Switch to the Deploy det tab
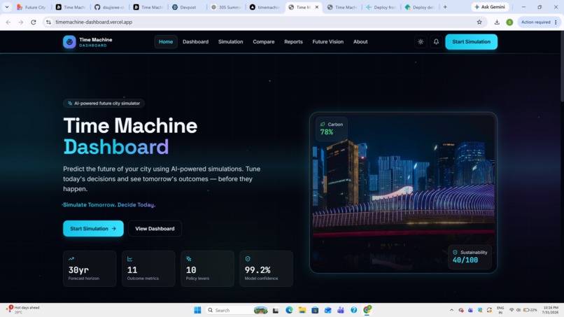564x317 pixels. point(420,7)
